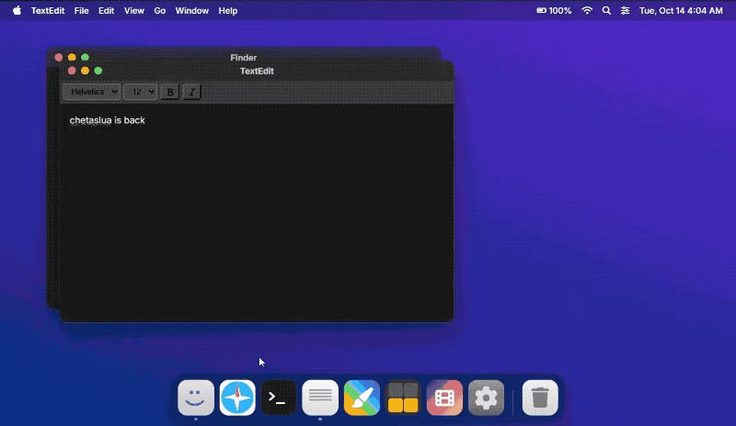Open Spotlight search

606,10
